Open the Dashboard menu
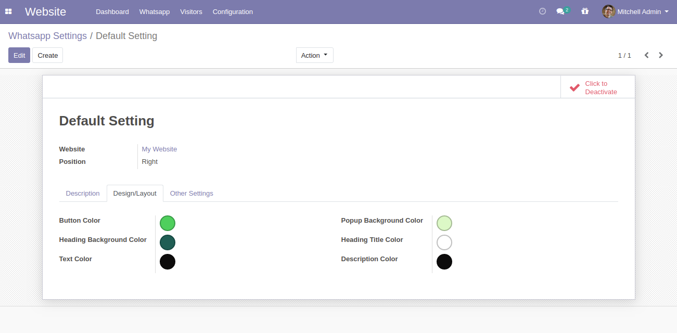The image size is (677, 333). [112, 11]
